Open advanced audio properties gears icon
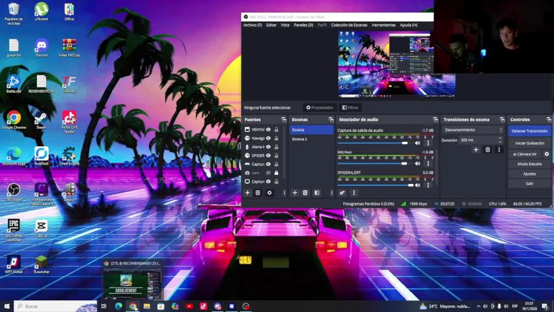This screenshot has height=312, width=554. tap(342, 193)
